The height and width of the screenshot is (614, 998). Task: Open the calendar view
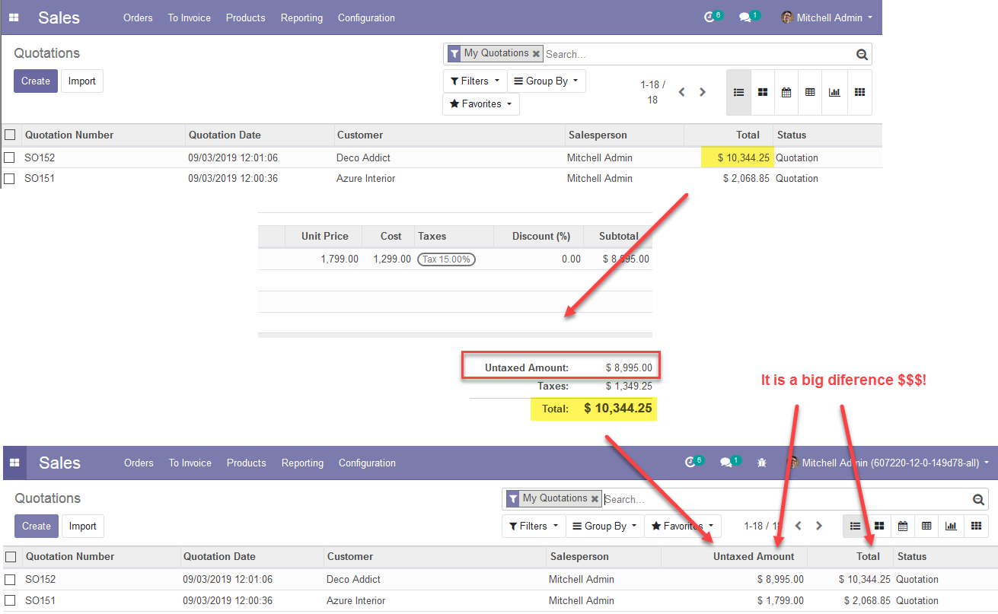pos(786,92)
